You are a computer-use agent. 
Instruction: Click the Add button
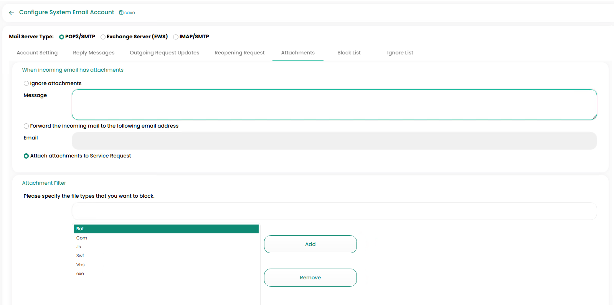310,244
